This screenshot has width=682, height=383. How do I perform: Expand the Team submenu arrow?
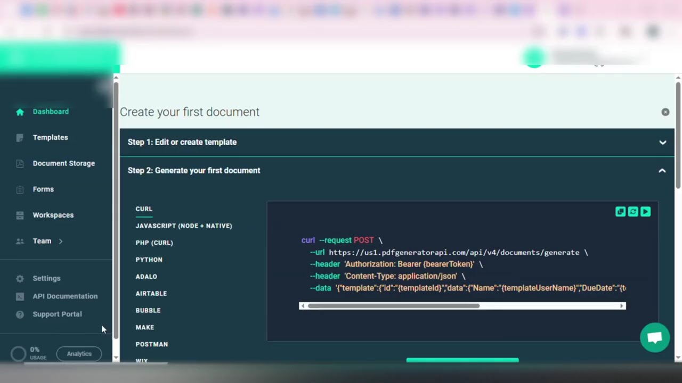(x=61, y=241)
